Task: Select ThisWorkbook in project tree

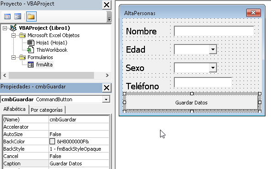Action: pyautogui.click(x=52, y=50)
